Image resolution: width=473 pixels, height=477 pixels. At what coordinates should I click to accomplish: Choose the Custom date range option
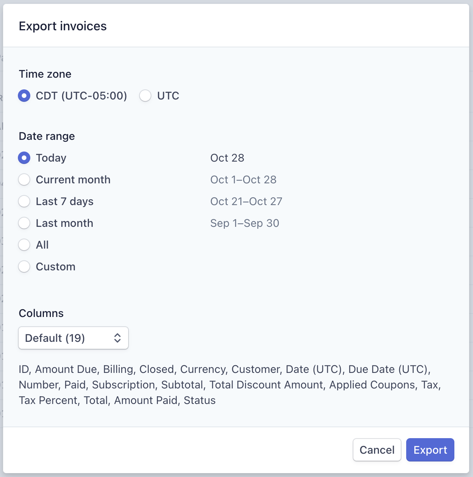coord(24,266)
